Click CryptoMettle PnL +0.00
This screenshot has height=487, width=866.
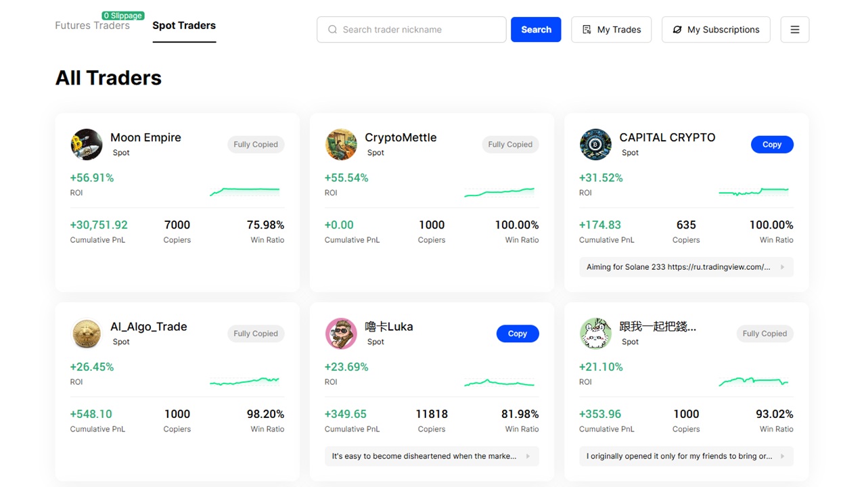pos(339,225)
